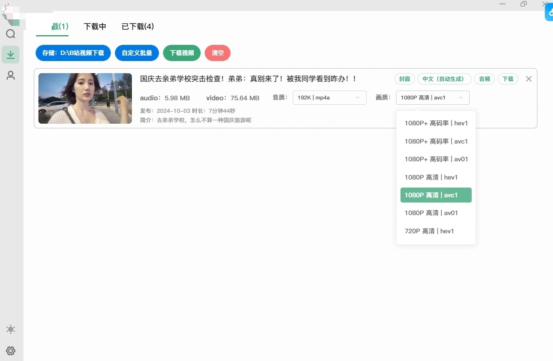Expand the 音质 192K | mp4a dropdown
This screenshot has height=361, width=553.
(329, 97)
